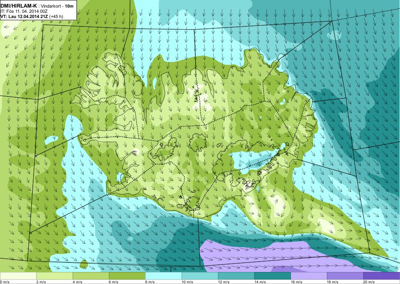Select the light green 2–4 m/s legend swatch
The width and height of the screenshot is (400, 284).
pyautogui.click(x=54, y=276)
